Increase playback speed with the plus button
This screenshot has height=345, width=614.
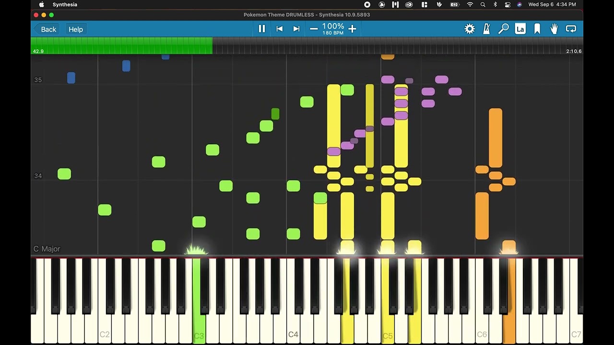click(352, 29)
